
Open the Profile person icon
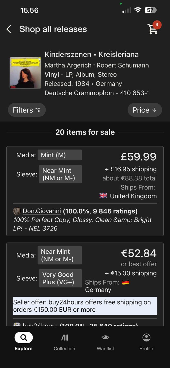146,337
